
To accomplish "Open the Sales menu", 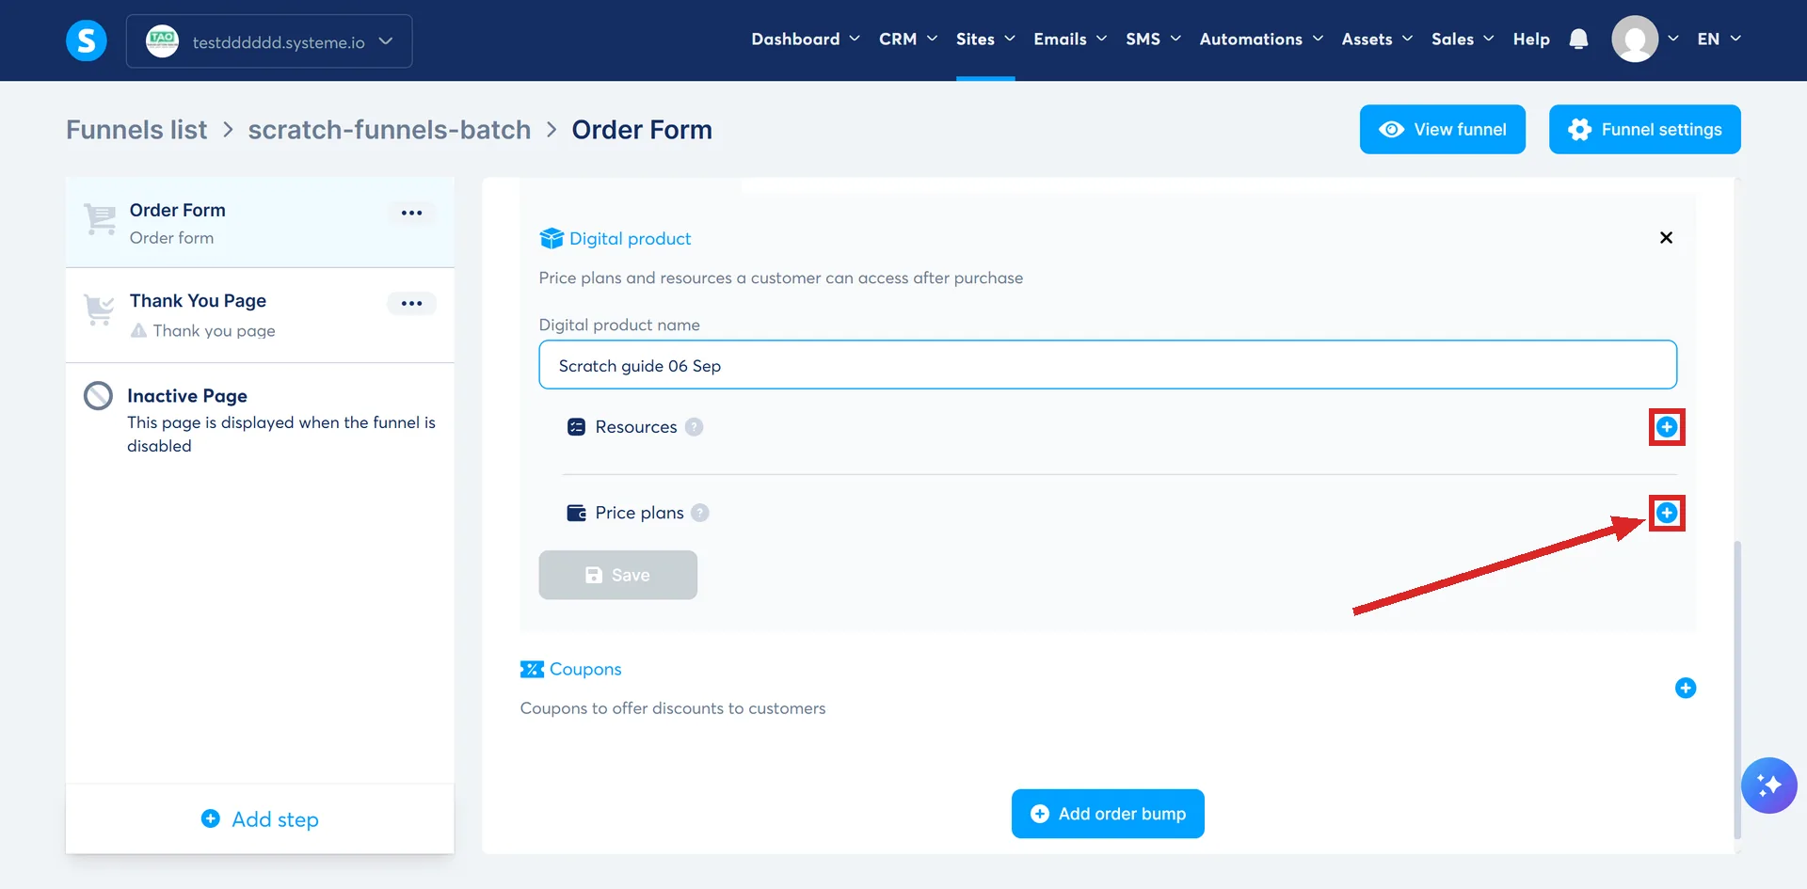I will point(1463,39).
